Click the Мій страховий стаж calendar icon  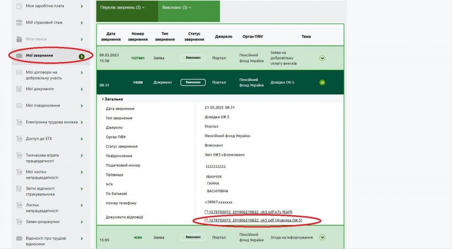pos(20,22)
